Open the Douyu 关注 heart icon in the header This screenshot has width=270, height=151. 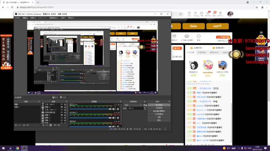[x=195, y=14]
